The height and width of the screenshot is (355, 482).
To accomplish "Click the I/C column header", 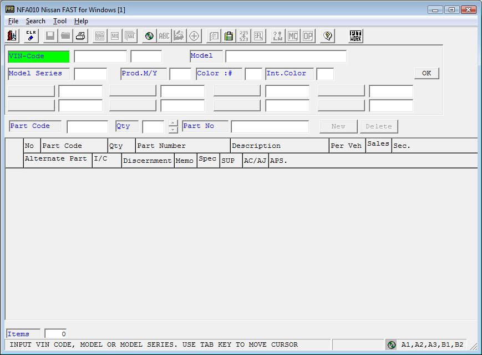I will [106, 160].
